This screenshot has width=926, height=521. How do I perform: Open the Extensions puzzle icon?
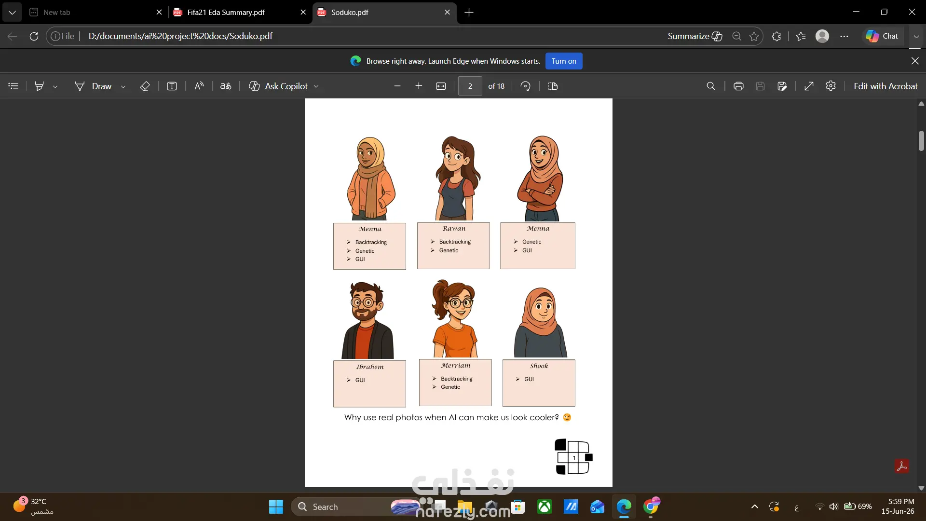[776, 36]
